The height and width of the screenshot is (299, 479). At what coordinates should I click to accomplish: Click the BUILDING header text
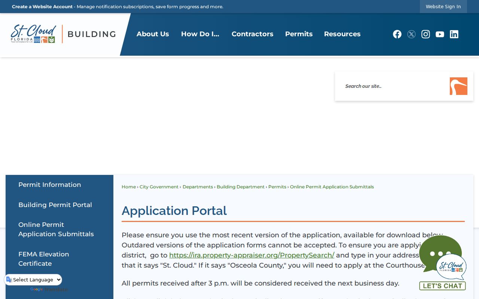92,34
